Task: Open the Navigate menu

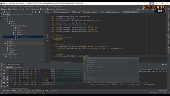Action: (15, 6)
